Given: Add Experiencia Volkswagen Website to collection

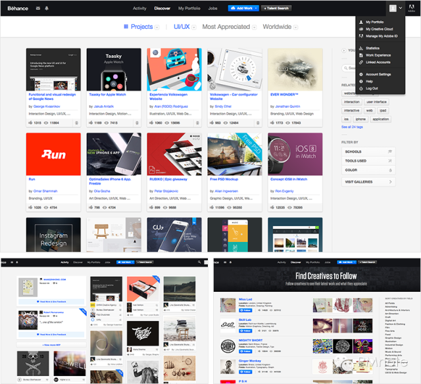Looking at the screenshot, I should [x=197, y=123].
